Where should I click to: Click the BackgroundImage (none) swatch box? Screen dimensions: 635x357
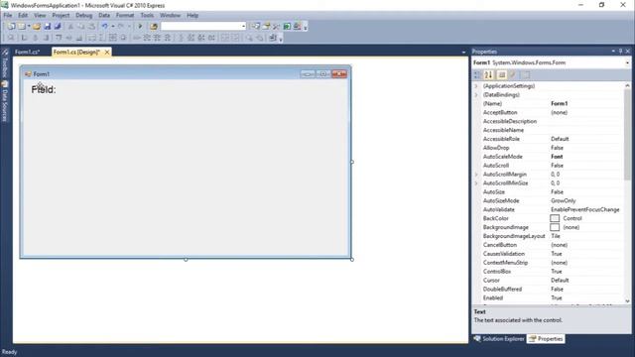pyautogui.click(x=555, y=227)
